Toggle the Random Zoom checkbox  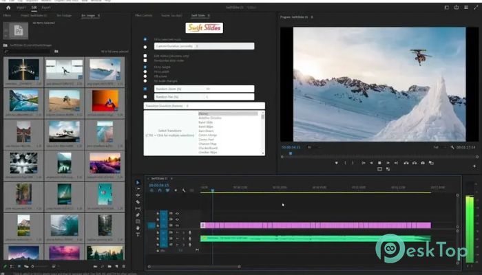click(x=145, y=89)
